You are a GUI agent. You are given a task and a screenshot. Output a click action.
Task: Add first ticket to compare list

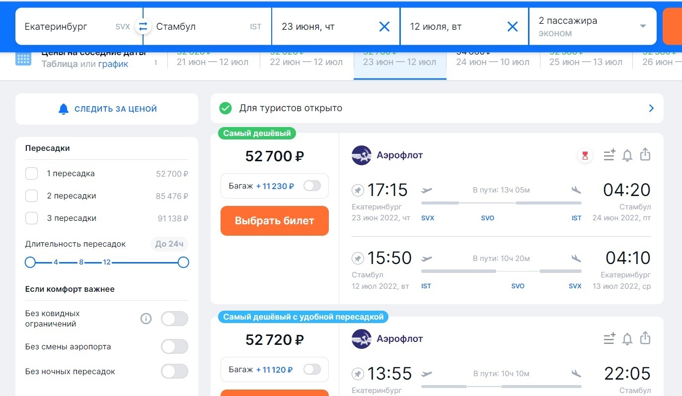coord(609,155)
